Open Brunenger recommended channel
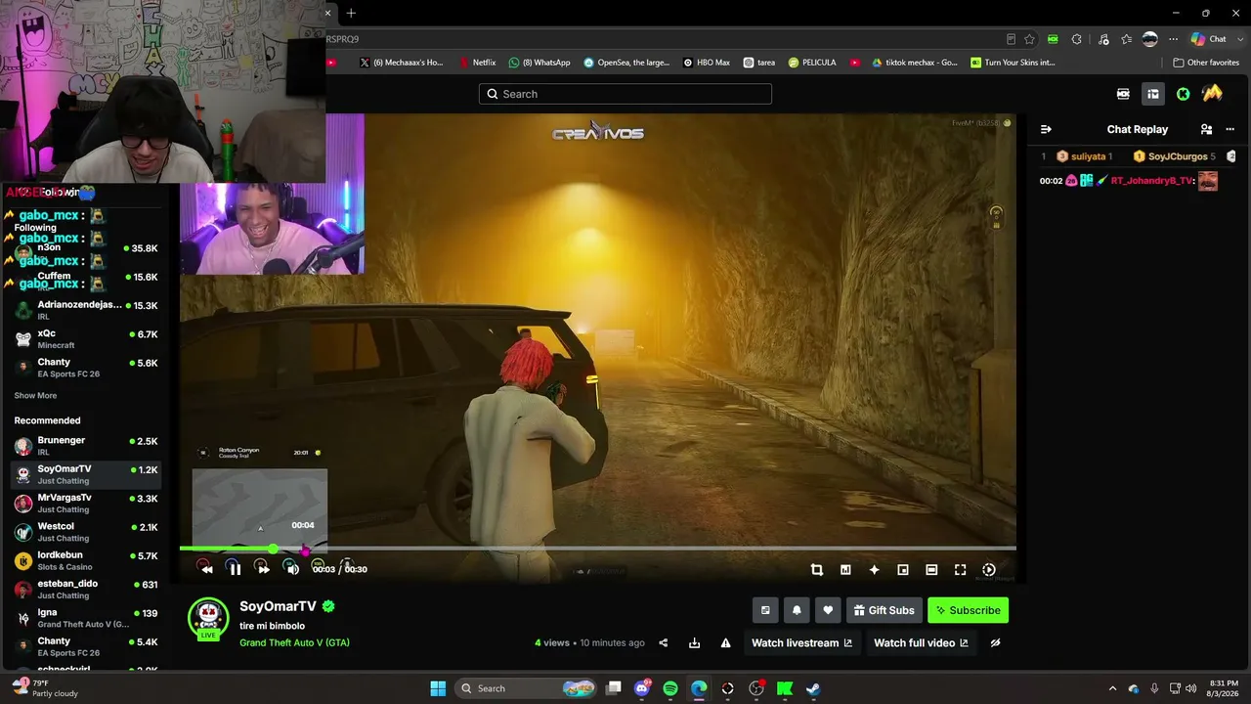This screenshot has height=704, width=1251. 86,446
